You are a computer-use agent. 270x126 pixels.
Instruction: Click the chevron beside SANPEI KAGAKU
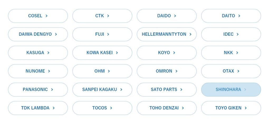click(121, 90)
